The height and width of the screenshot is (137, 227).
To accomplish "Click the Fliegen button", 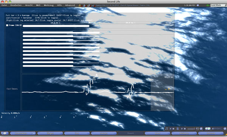I will (x=50, y=133).
